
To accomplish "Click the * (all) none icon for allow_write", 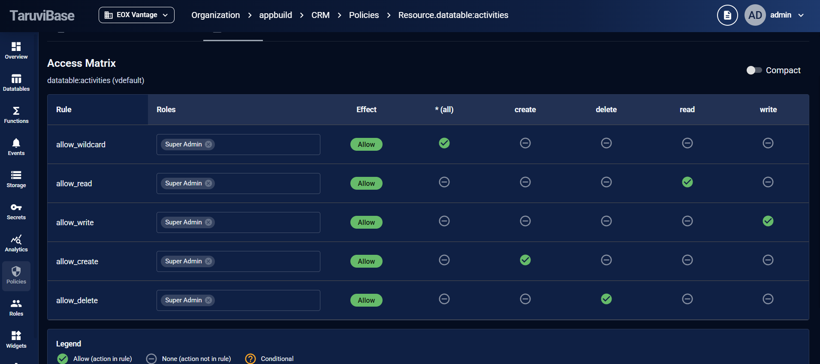I will tap(444, 221).
